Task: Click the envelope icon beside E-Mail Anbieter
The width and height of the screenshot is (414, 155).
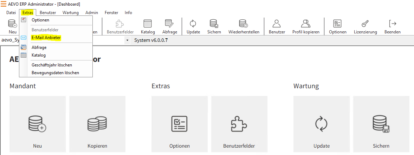Action: point(24,38)
